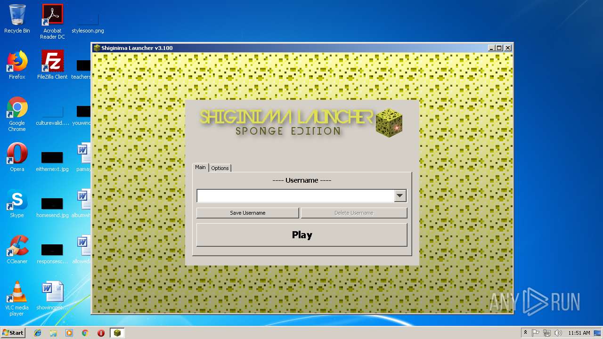The height and width of the screenshot is (339, 603).
Task: Click the Shiginima Launcher title bar icon
Action: (x=97, y=48)
